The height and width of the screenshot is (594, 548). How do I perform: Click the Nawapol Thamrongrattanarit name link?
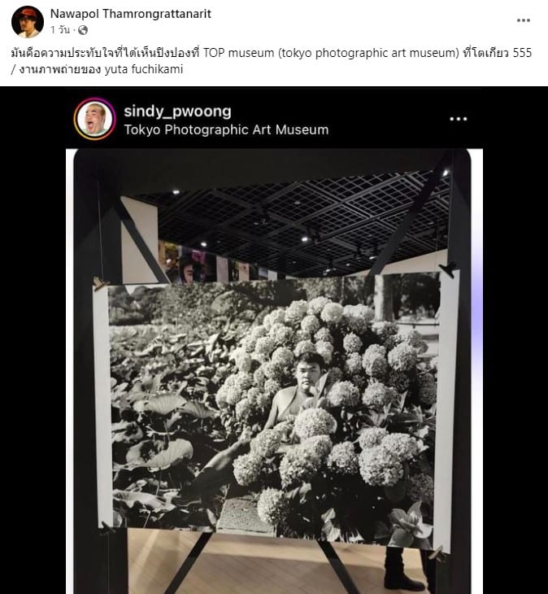pos(131,14)
